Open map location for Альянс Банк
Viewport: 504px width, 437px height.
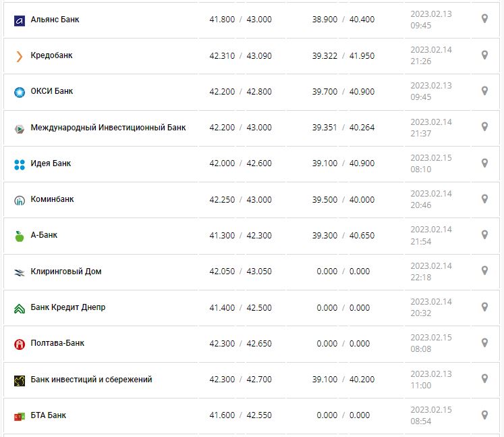[484, 19]
